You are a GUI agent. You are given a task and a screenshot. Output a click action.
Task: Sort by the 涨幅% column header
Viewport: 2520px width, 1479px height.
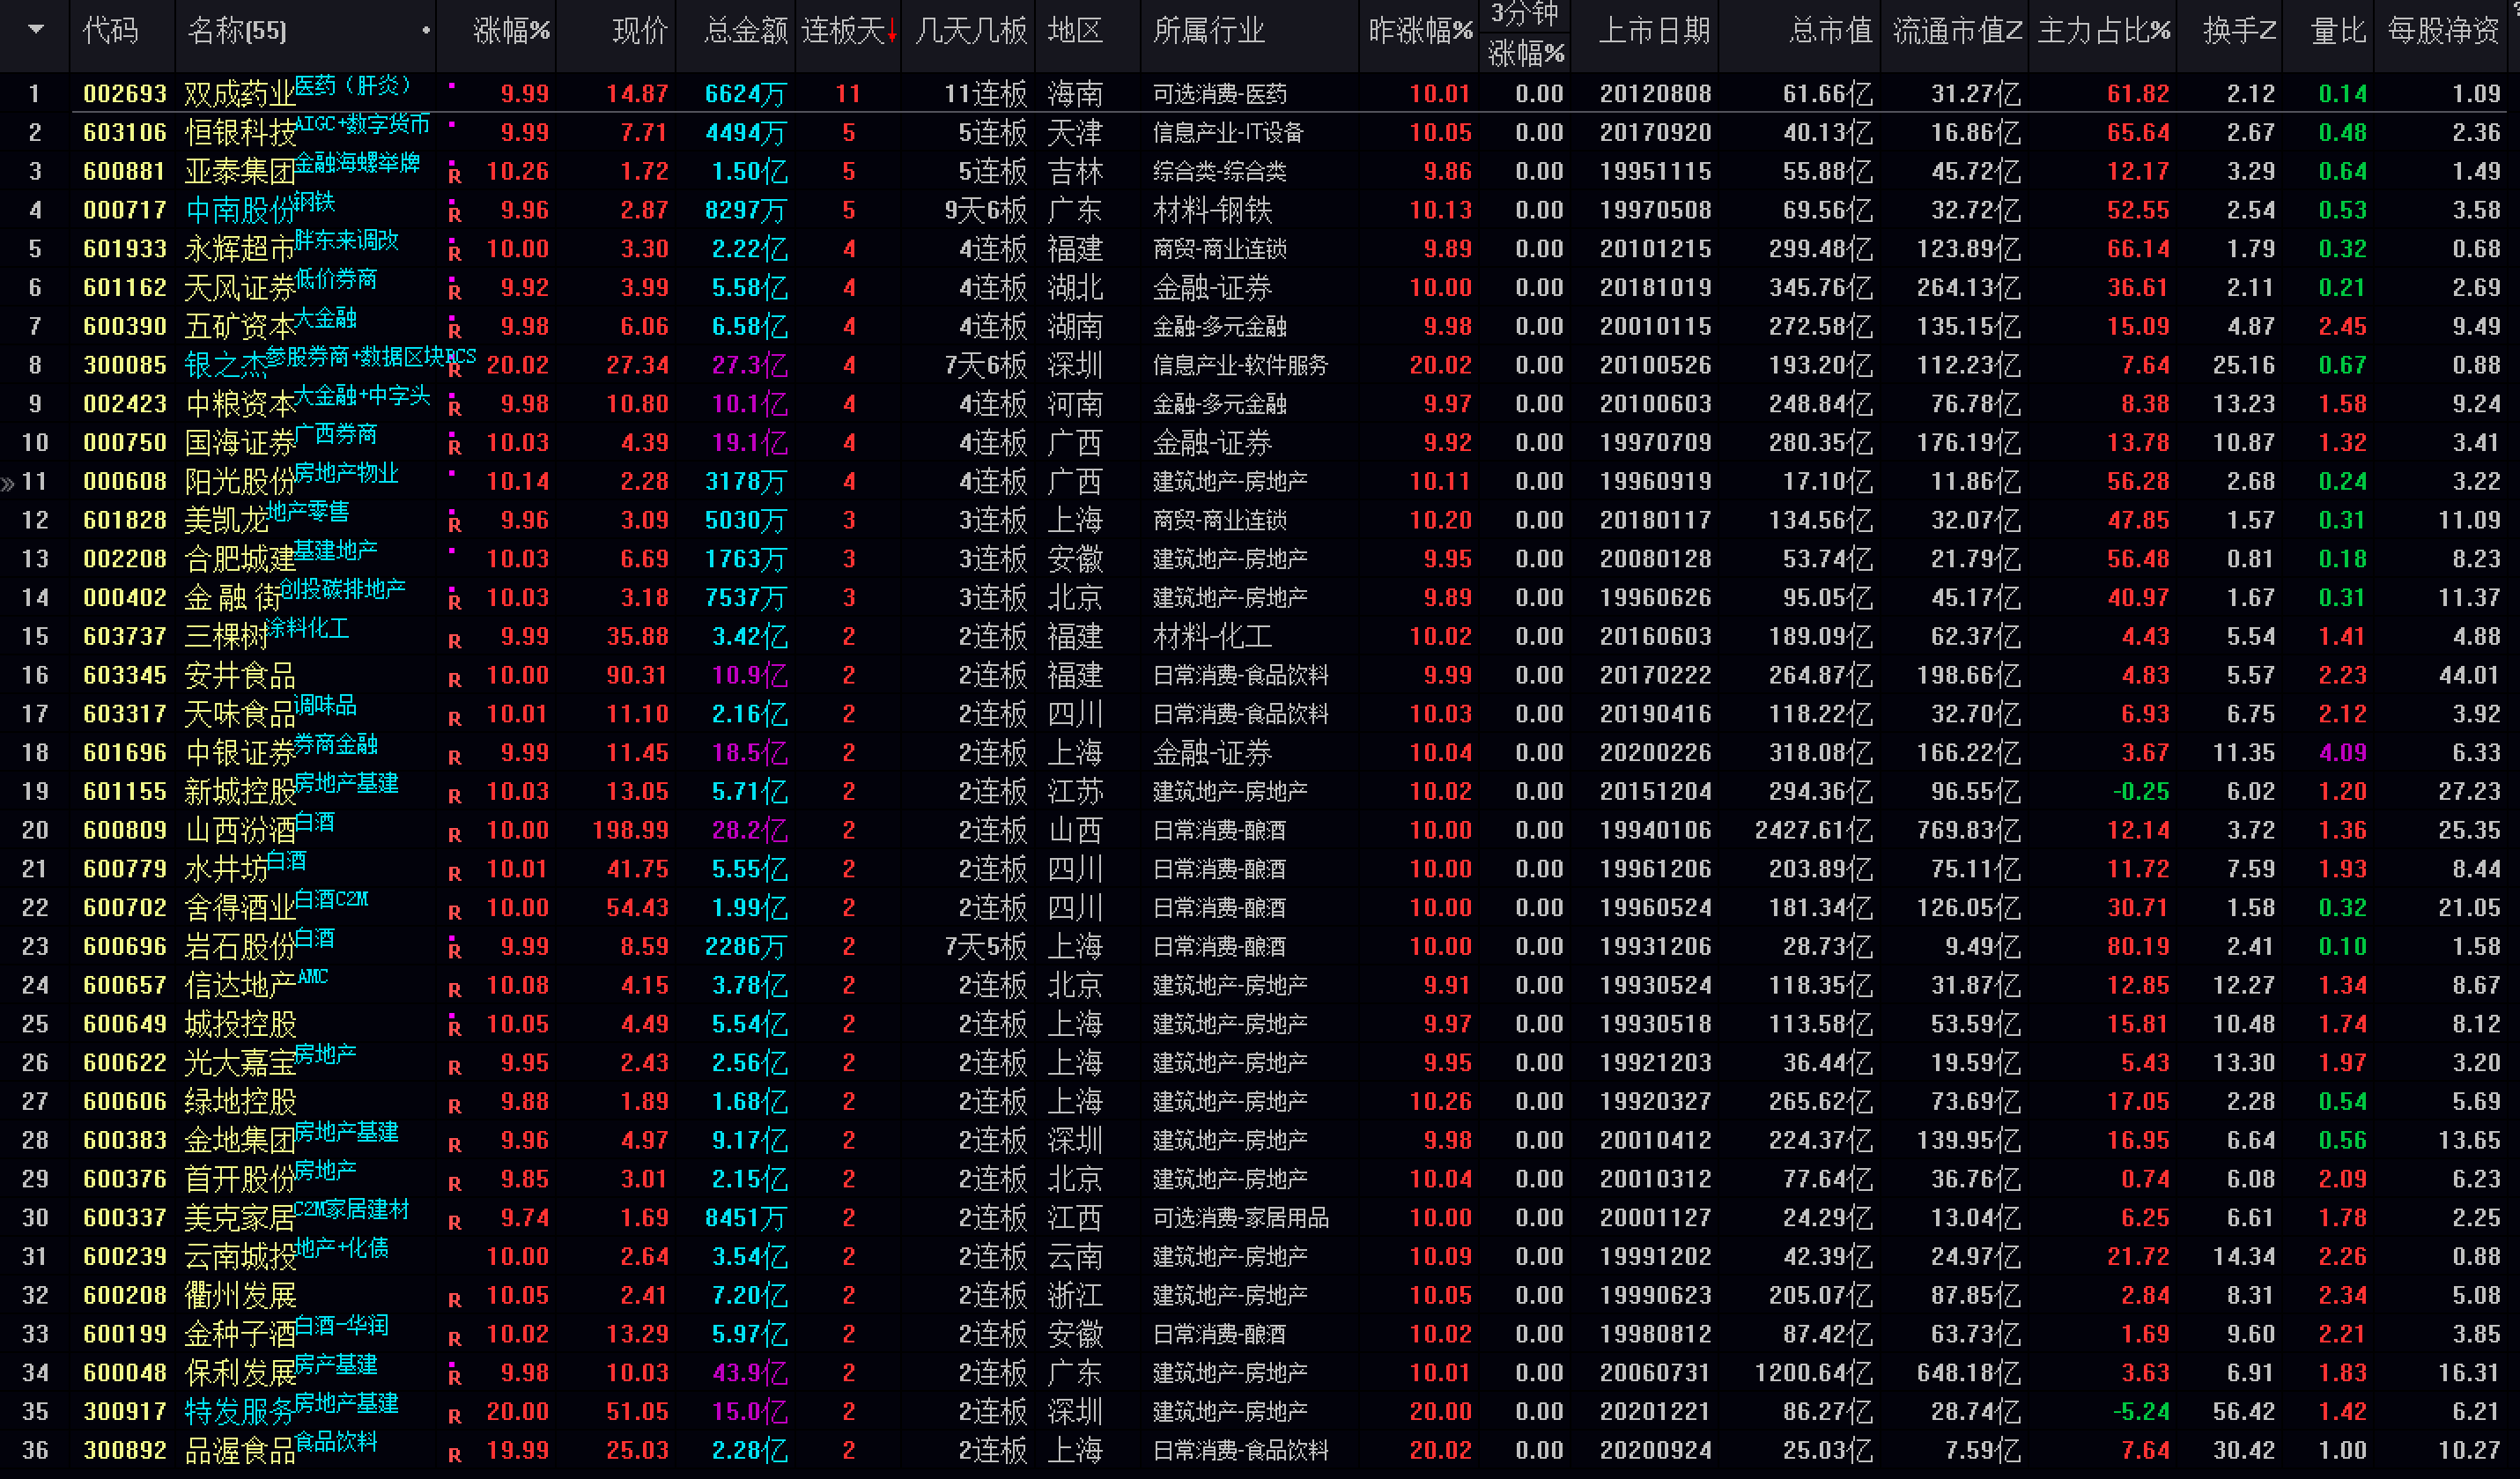click(x=511, y=31)
